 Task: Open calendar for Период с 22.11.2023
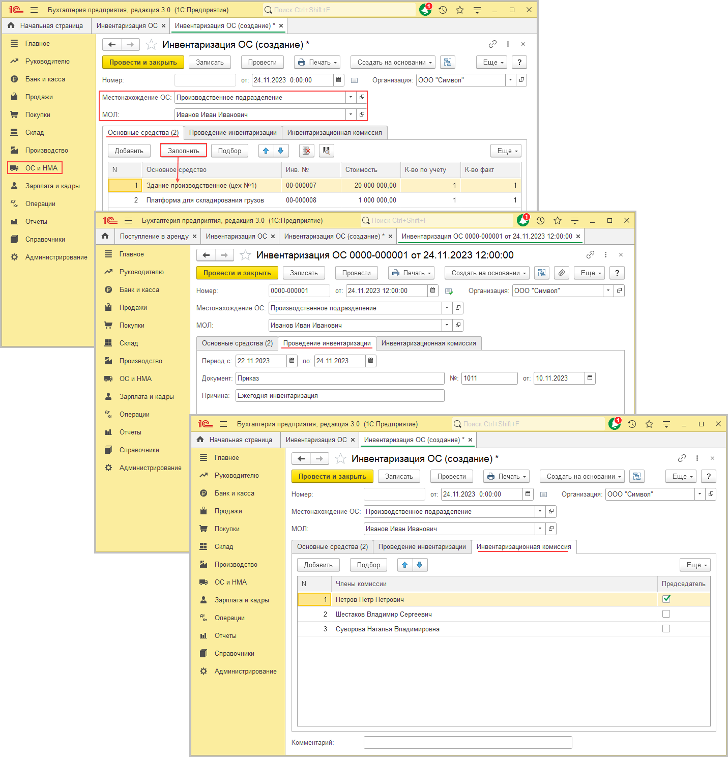tap(292, 361)
